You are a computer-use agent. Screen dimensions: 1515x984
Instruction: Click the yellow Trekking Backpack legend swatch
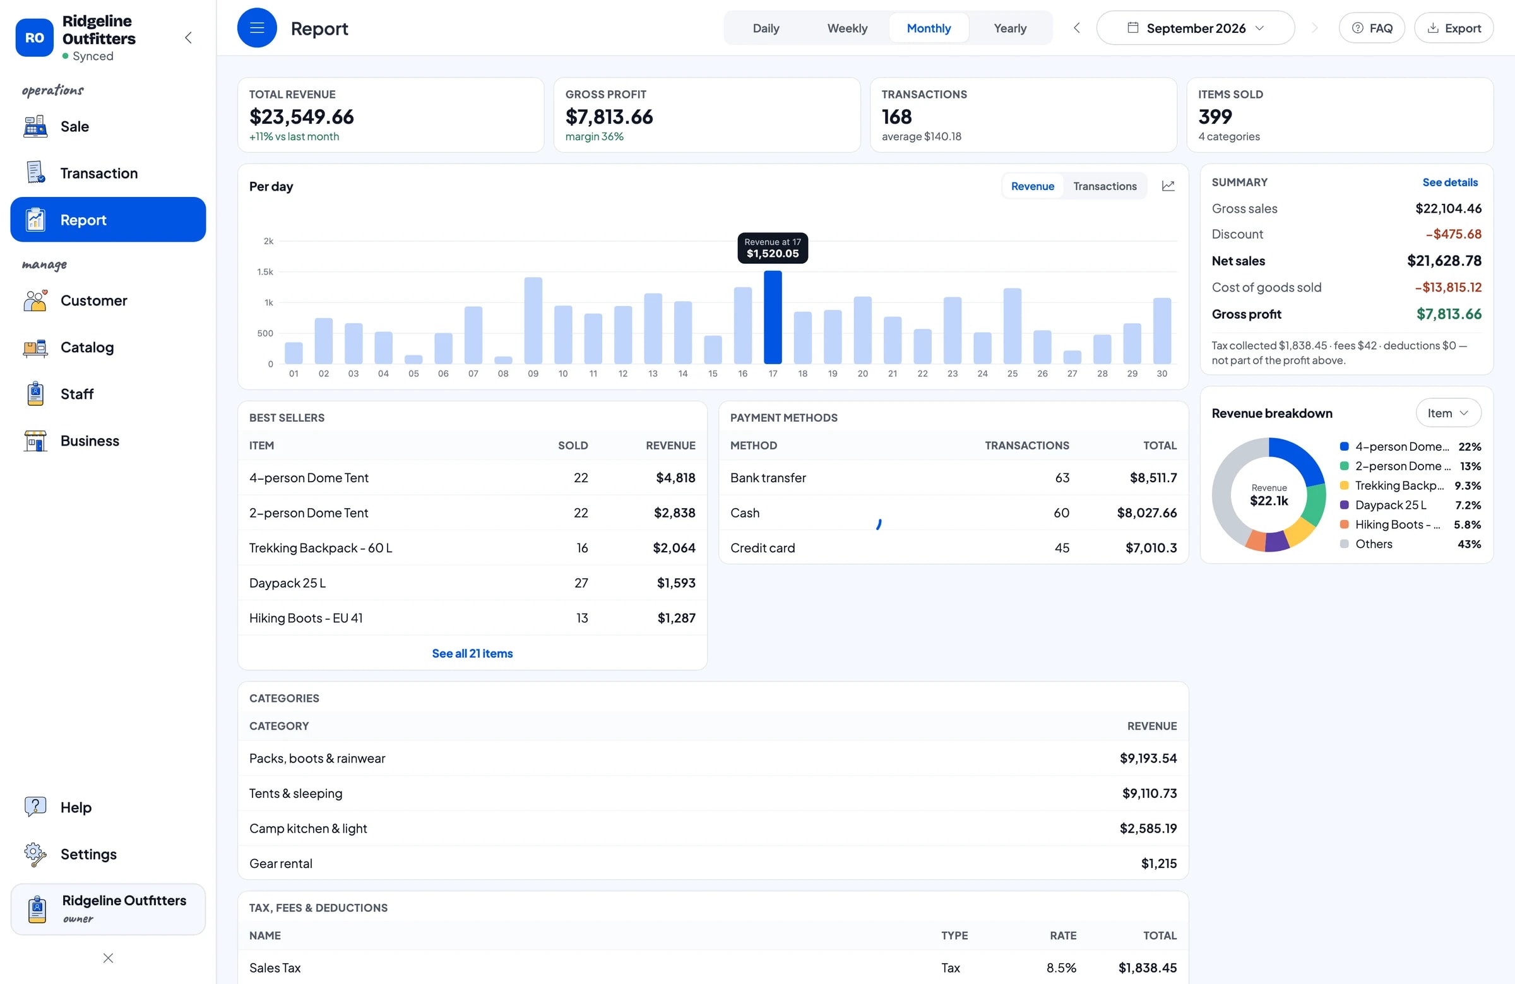click(x=1344, y=485)
